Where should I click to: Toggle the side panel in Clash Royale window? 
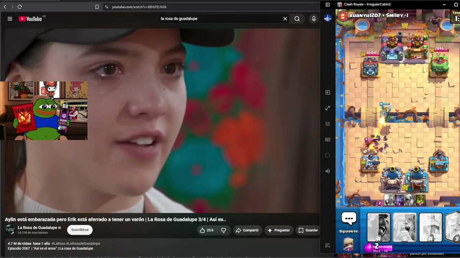(328, 5)
